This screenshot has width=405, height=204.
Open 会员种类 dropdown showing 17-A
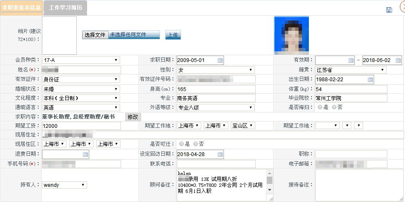(81, 60)
